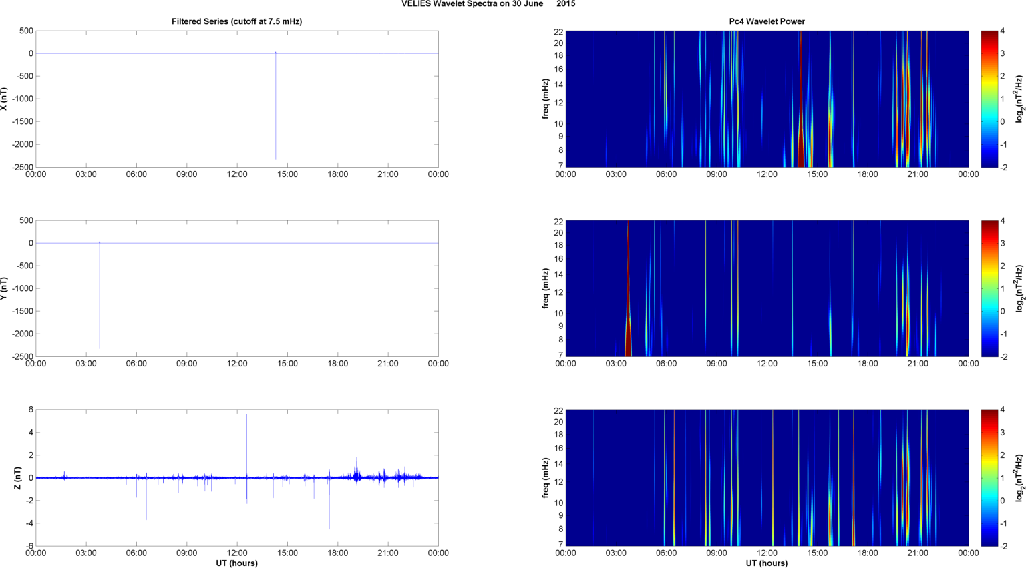Click the X (nT) axis label
This screenshot has width=1026, height=568.
[4, 99]
